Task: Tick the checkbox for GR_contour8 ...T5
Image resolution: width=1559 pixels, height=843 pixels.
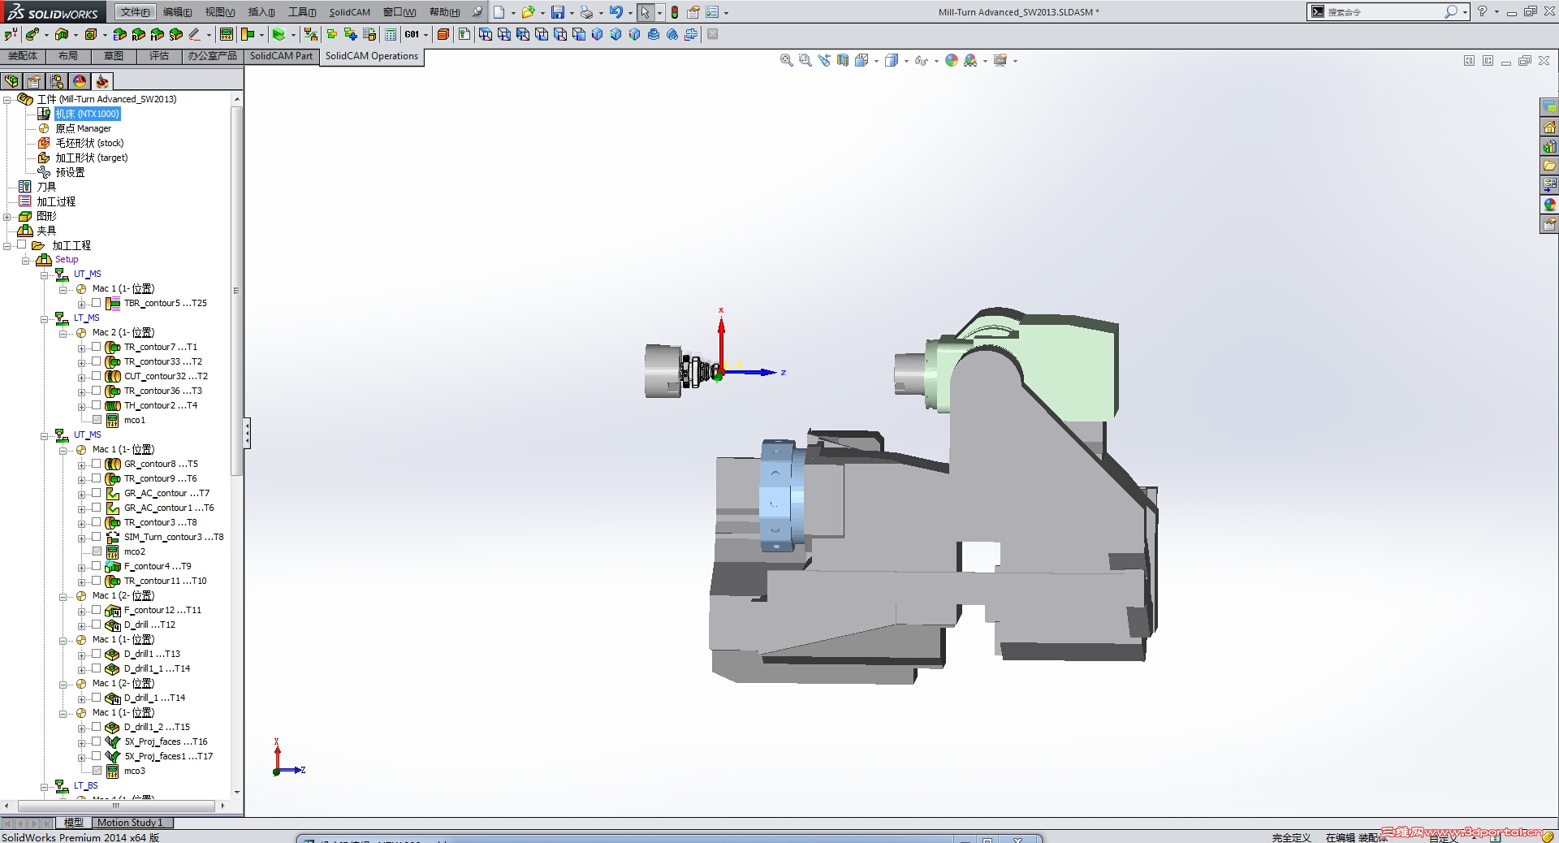Action: [96, 464]
